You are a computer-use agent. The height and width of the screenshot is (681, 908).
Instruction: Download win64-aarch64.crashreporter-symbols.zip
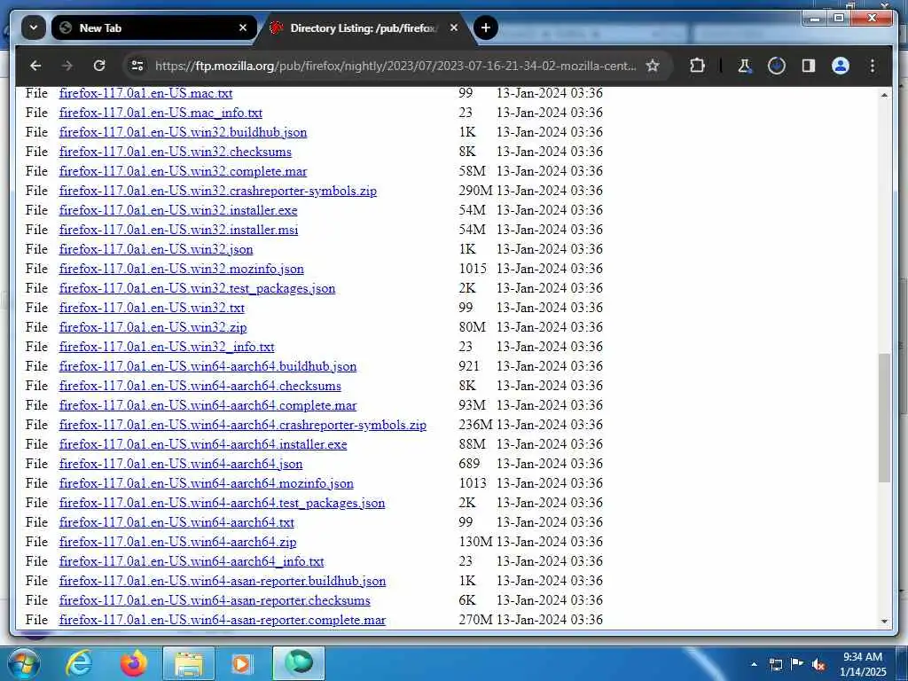tap(243, 425)
